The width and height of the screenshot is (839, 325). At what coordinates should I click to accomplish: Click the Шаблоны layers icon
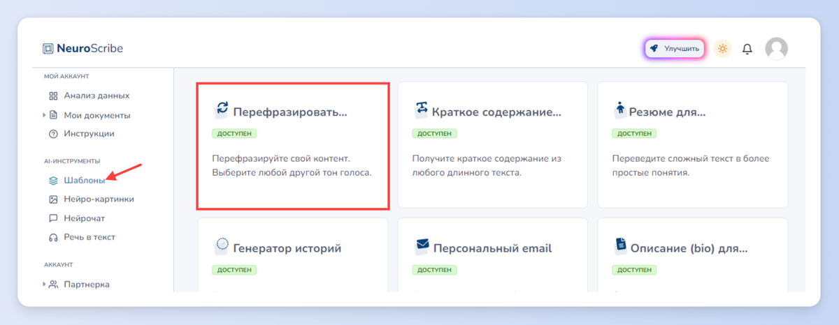point(53,180)
